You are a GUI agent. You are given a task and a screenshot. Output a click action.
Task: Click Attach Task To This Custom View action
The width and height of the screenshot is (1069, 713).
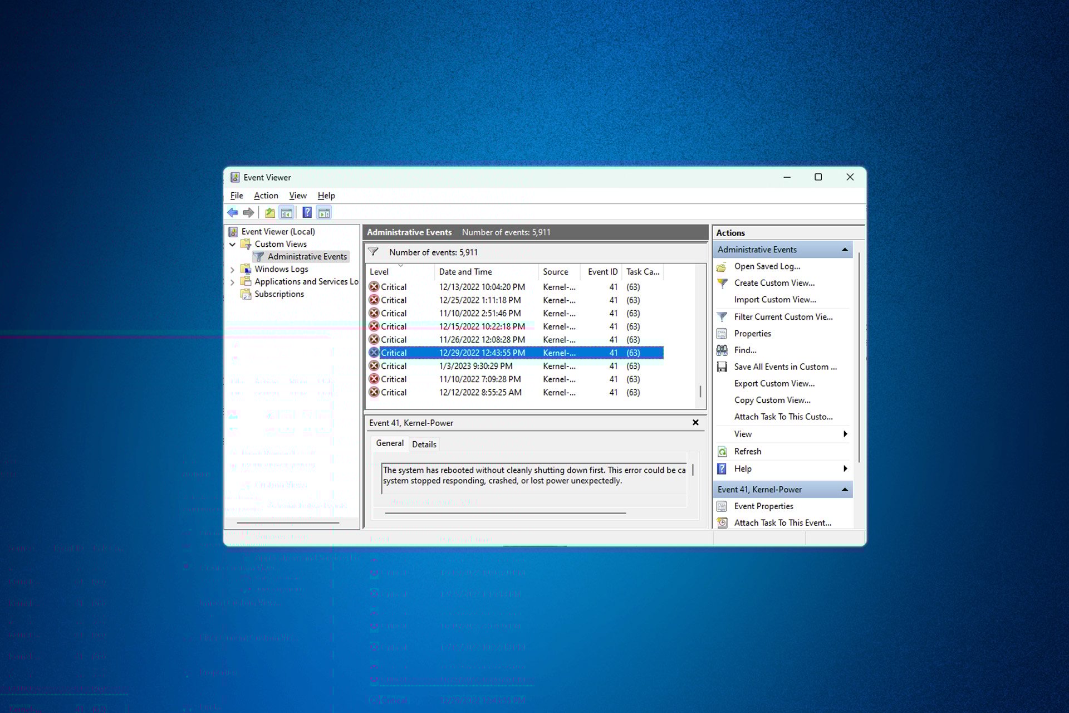(783, 417)
